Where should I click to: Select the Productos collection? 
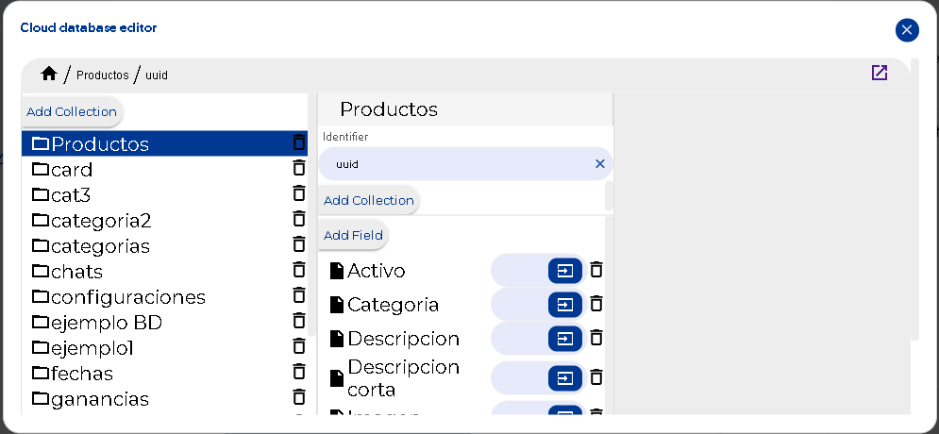(x=165, y=143)
